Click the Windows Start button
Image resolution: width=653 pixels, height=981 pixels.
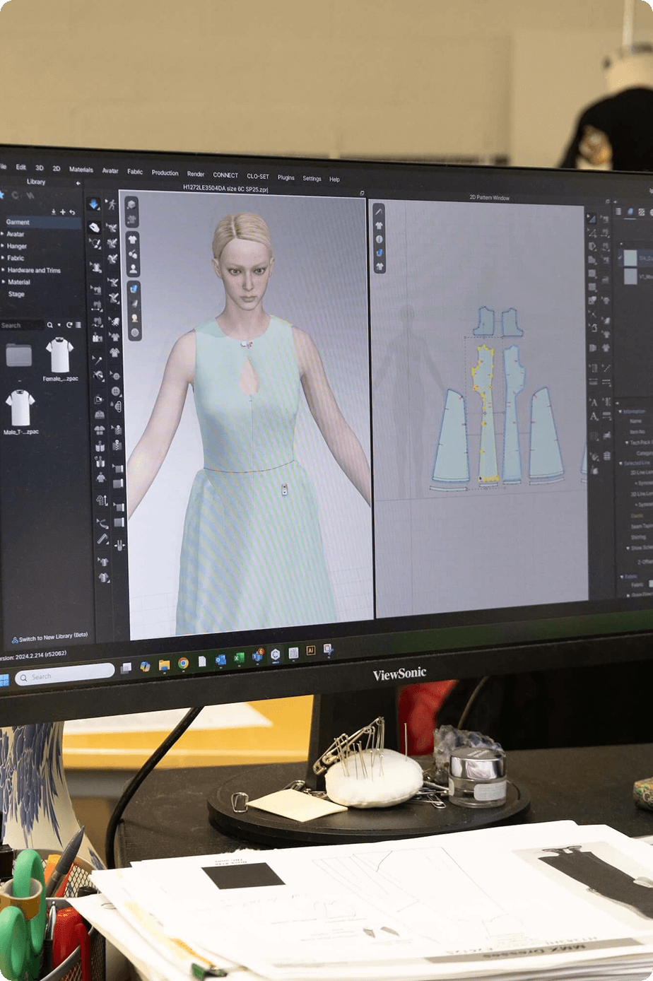(x=4, y=680)
